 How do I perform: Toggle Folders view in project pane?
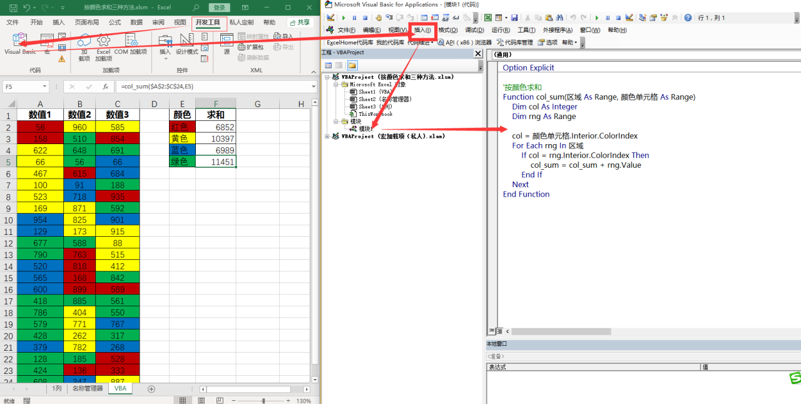coord(352,65)
